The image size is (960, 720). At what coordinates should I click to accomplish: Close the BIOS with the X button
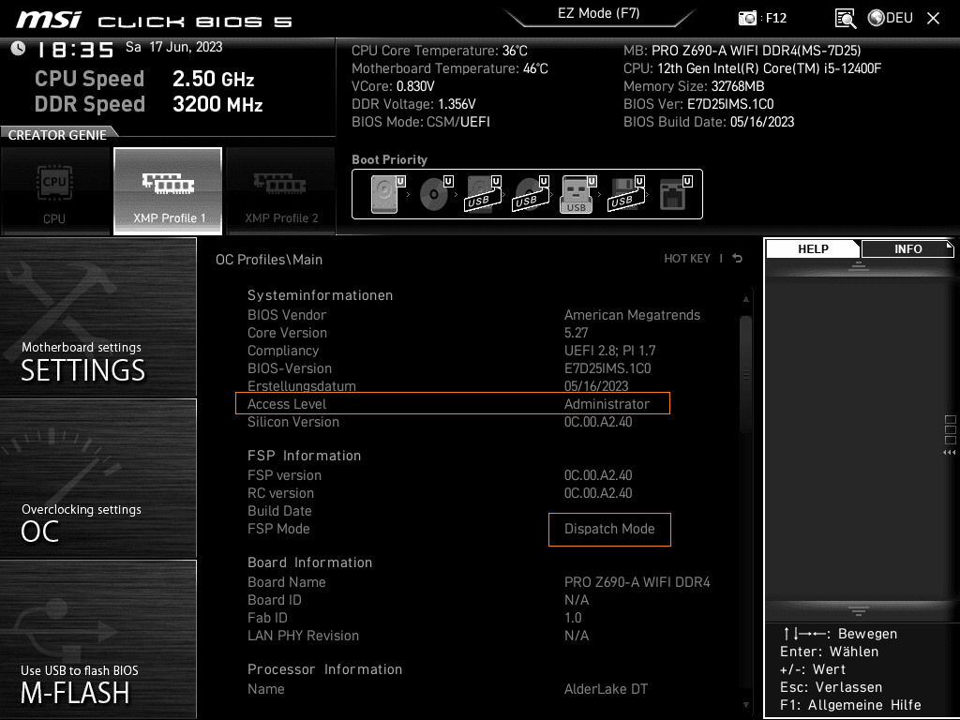[x=933, y=19]
